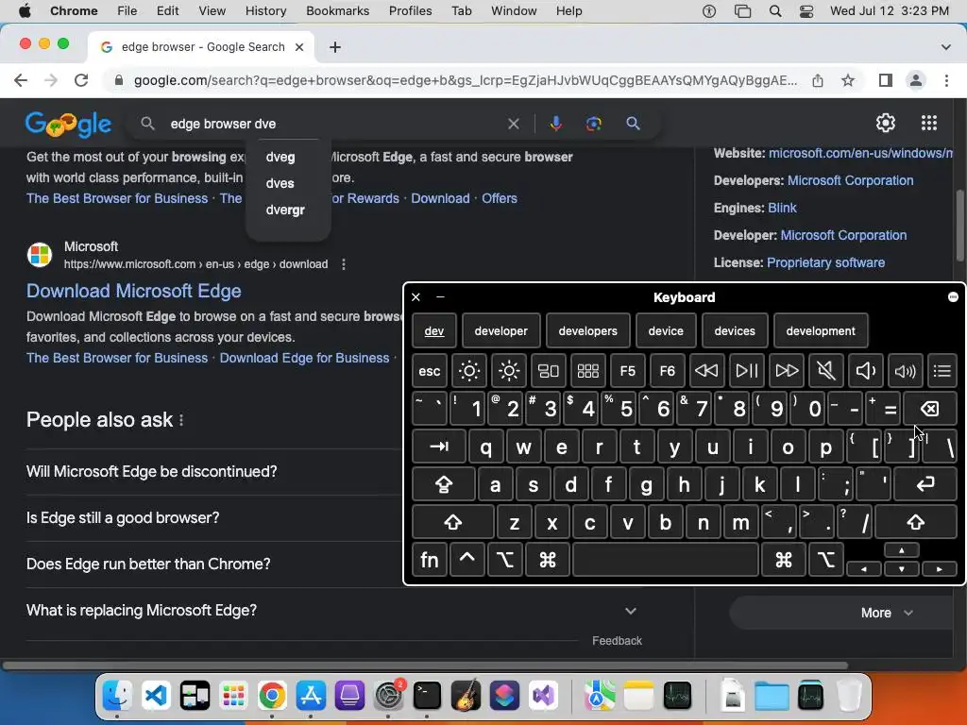The height and width of the screenshot is (725, 967).
Task: Choose 'developer' keyboard suggestion
Action: click(500, 331)
